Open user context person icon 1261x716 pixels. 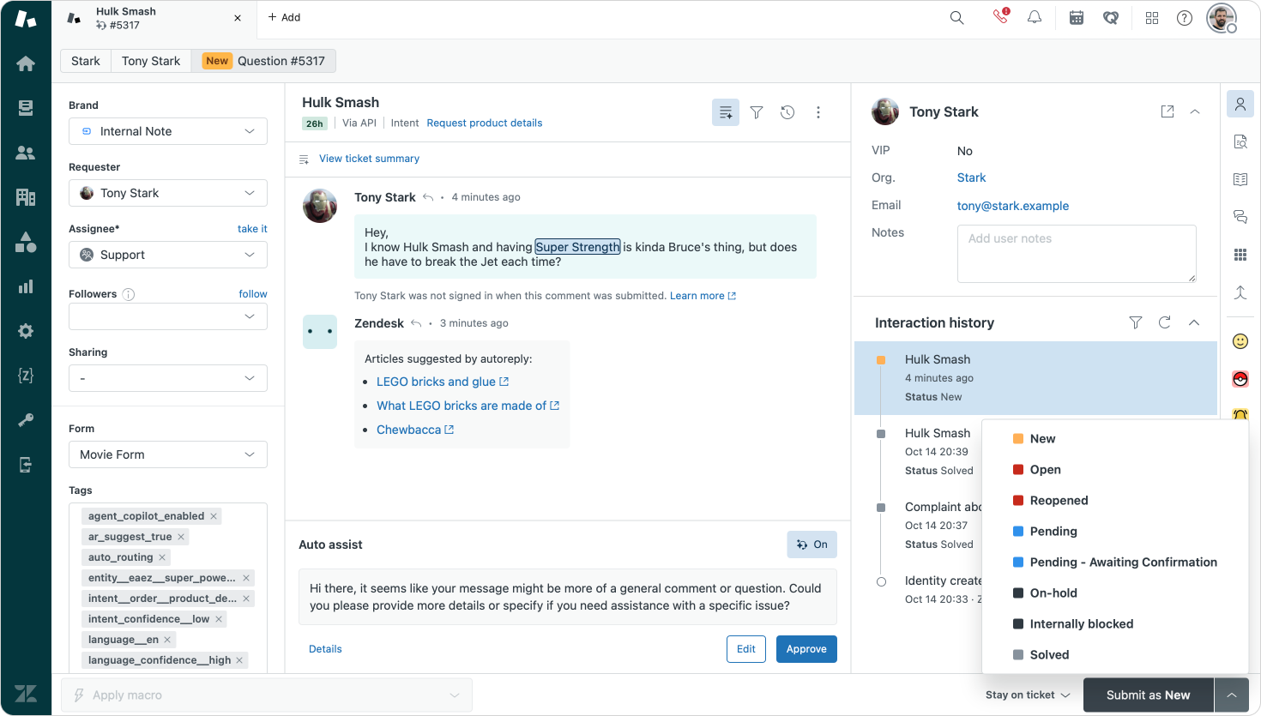point(1240,105)
